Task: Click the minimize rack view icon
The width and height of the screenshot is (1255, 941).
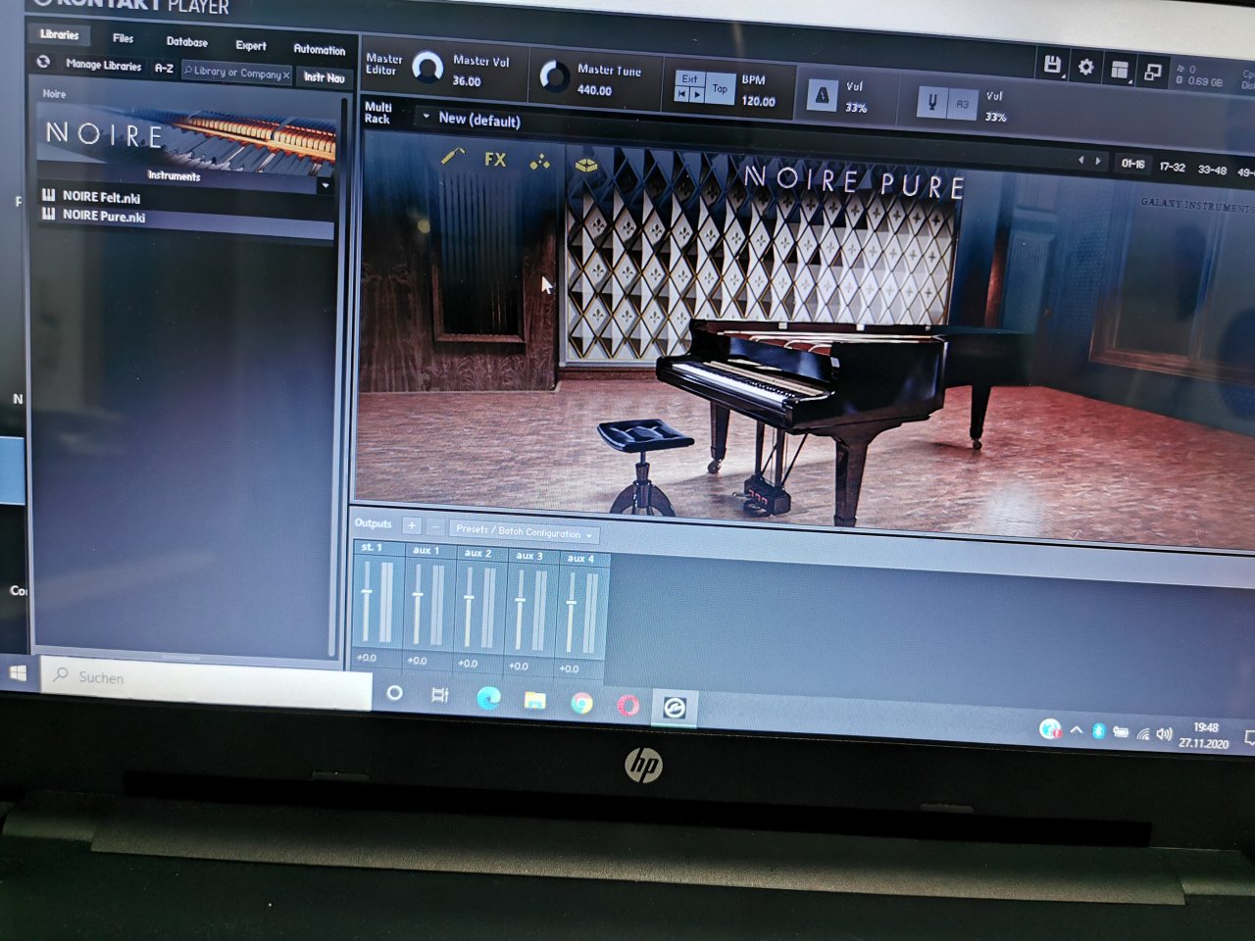Action: 1152,72
